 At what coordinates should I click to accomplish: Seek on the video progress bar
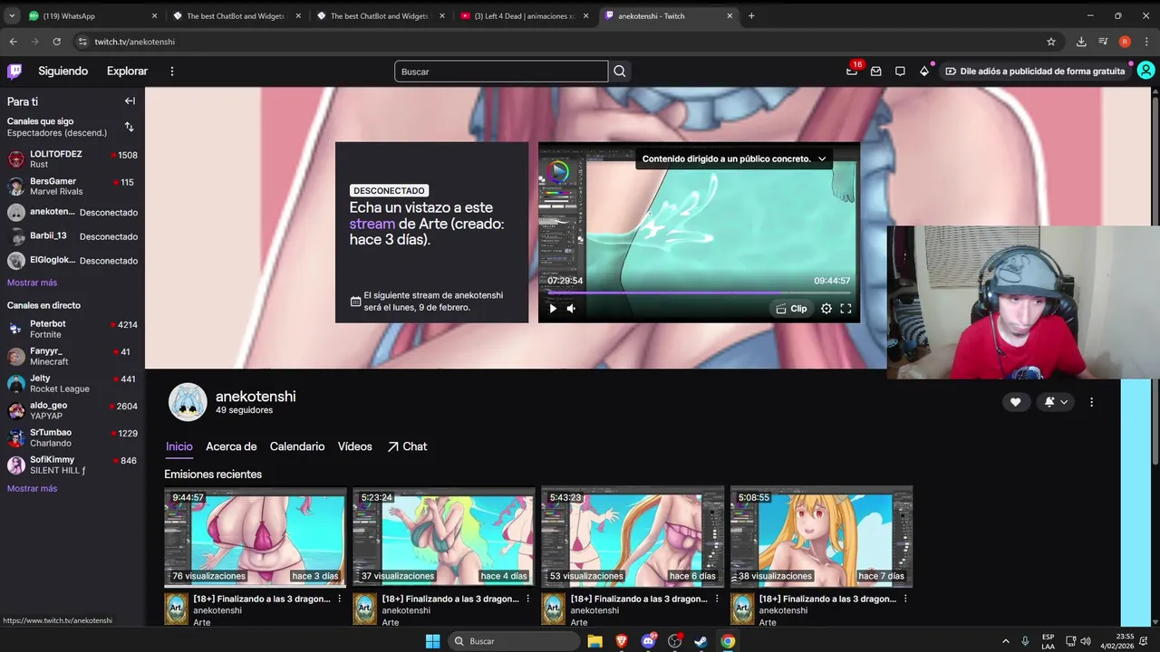[699, 292]
